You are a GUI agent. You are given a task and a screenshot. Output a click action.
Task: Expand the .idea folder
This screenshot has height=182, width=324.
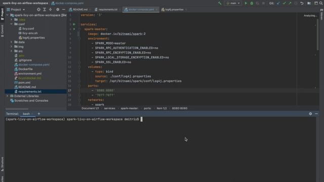tap(11, 20)
